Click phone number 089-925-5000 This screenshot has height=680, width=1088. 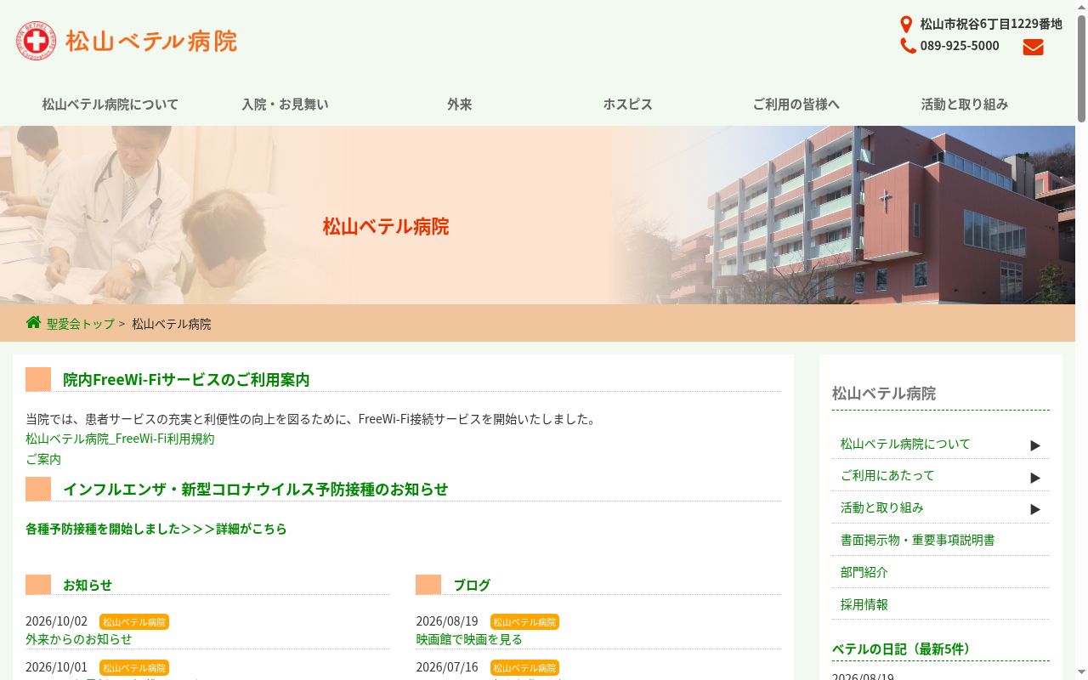tap(960, 46)
